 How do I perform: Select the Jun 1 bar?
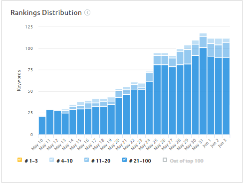[x=211, y=86]
